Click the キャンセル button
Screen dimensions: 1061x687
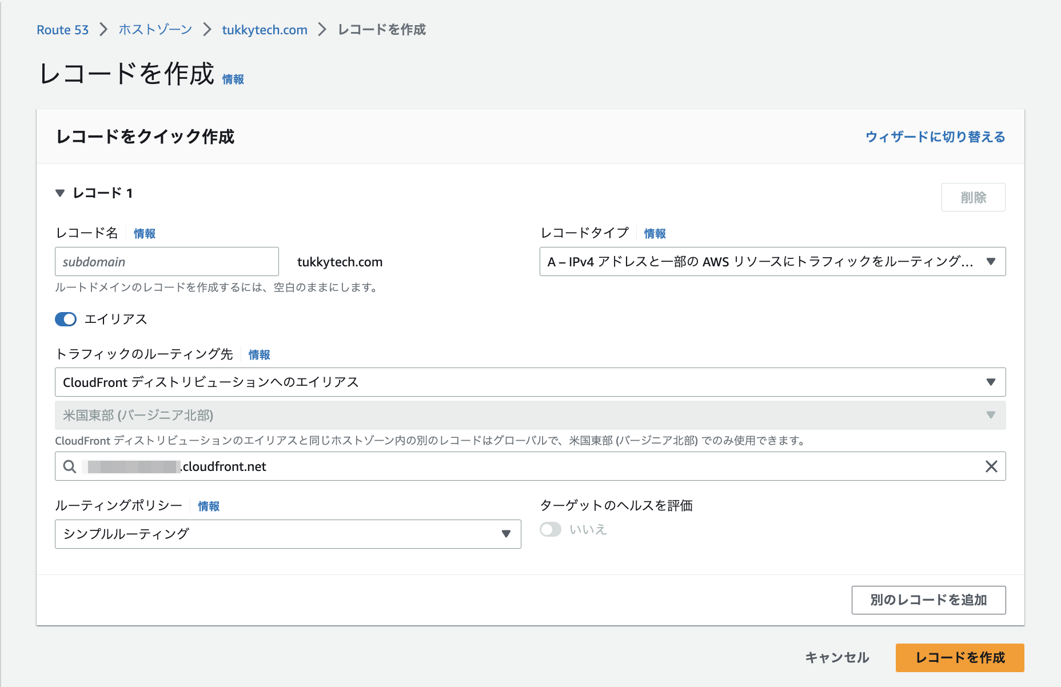(x=837, y=658)
